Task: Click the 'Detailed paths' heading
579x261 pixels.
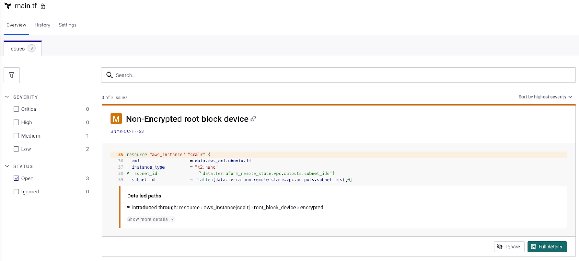Action: click(144, 196)
